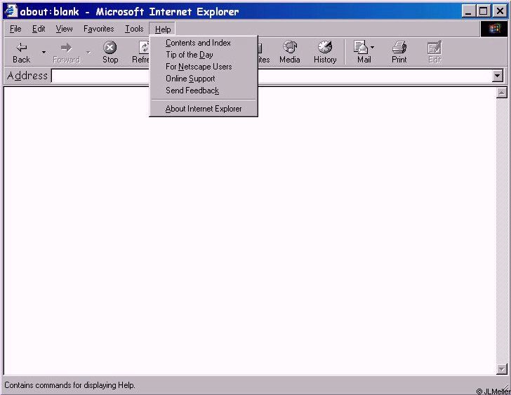Click the Windows flag throbber logo
This screenshot has width=511, height=395.
click(494, 29)
